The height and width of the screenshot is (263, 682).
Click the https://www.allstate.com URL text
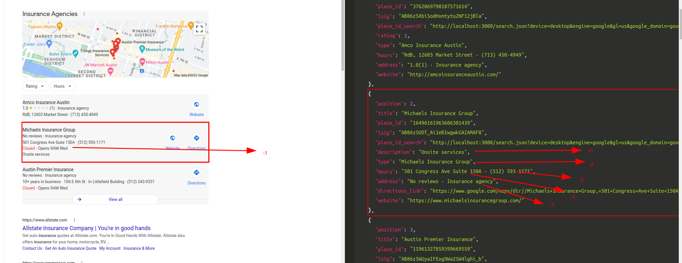point(45,220)
